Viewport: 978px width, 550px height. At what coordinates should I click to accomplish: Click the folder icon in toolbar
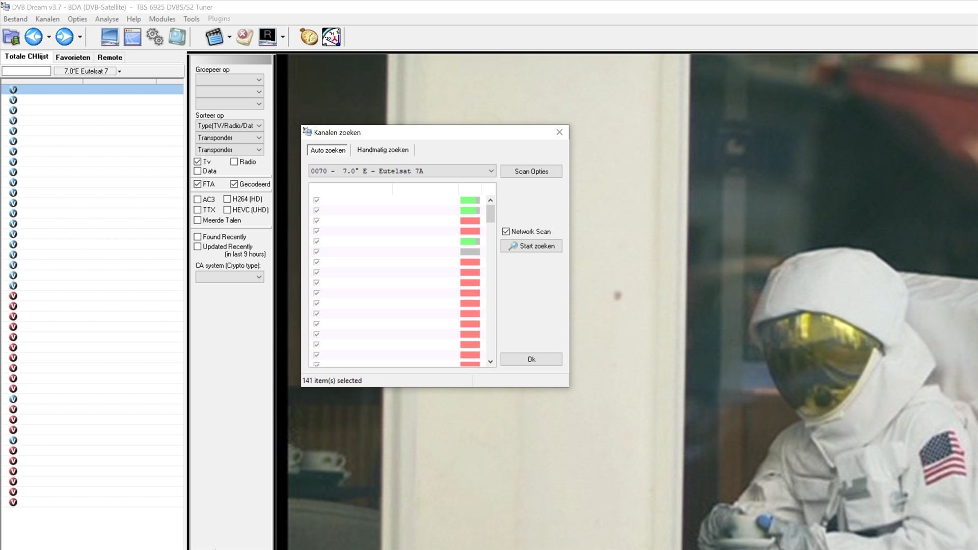click(x=11, y=37)
